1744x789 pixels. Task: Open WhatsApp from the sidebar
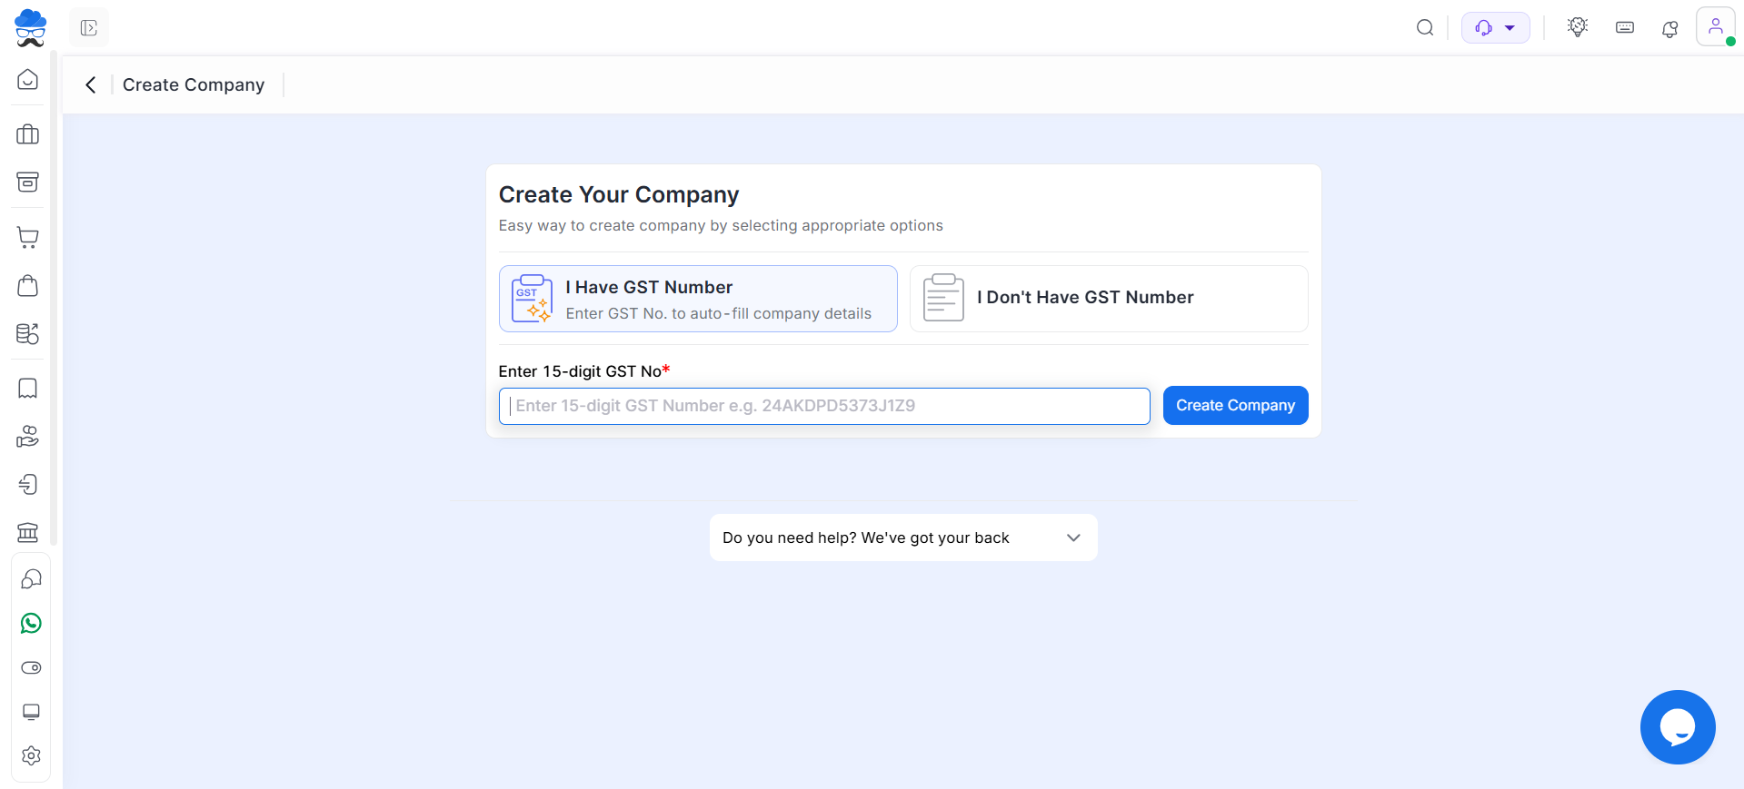[31, 624]
